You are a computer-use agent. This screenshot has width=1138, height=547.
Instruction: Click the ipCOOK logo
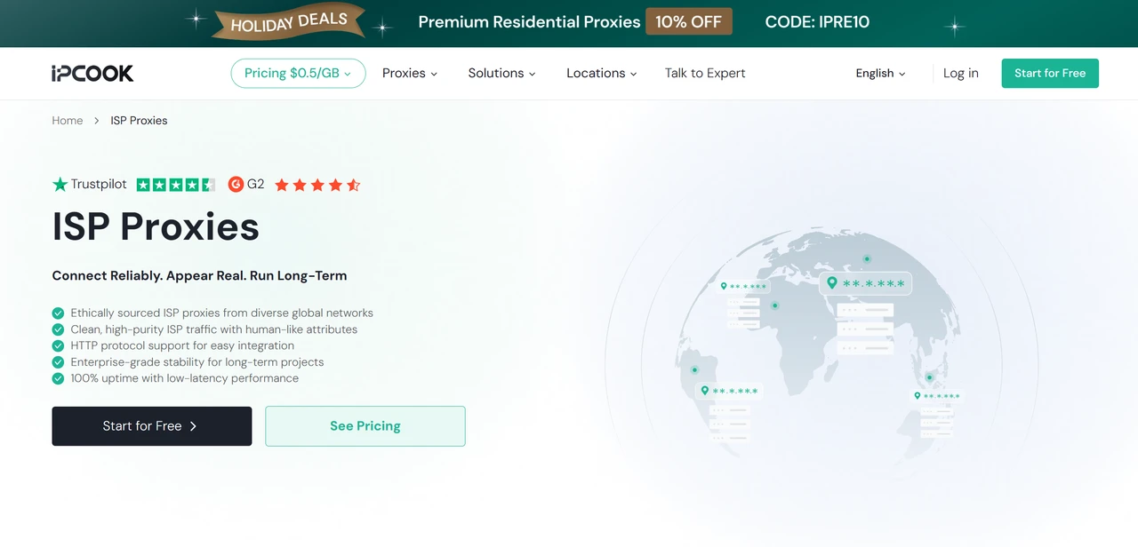92,73
